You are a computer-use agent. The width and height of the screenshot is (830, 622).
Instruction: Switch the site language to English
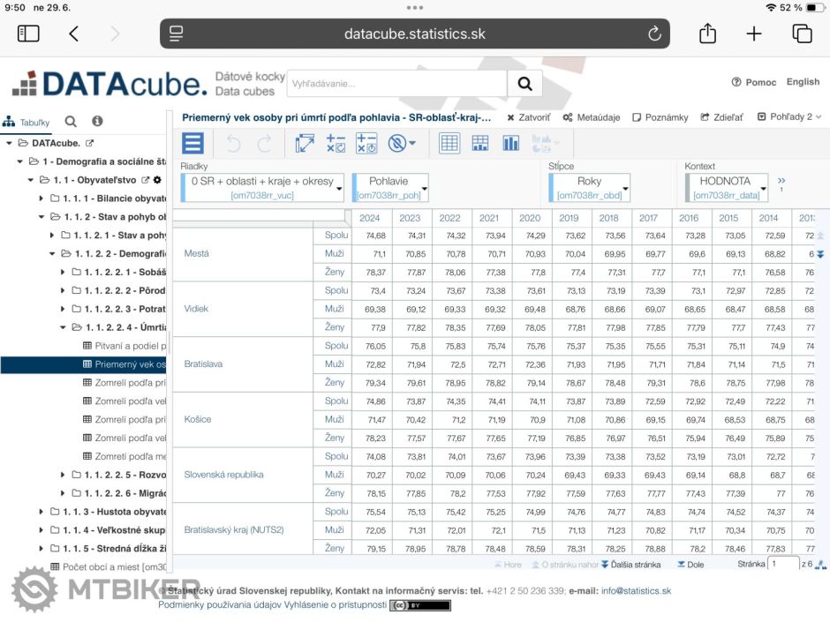click(803, 82)
